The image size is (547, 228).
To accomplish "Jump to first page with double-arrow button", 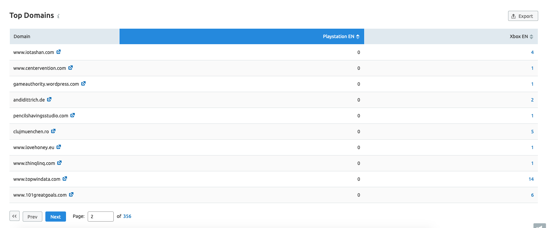I will [x=15, y=216].
